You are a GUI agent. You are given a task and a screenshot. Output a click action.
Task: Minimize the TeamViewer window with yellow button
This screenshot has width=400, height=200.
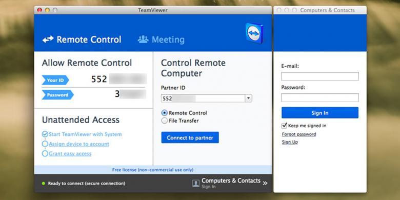(x=47, y=10)
